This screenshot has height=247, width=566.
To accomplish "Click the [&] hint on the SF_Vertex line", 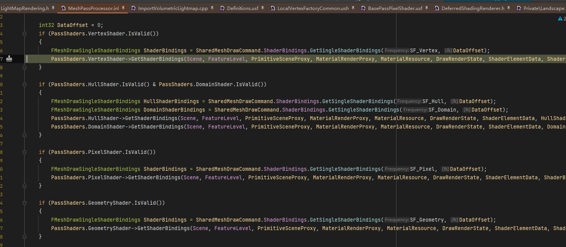I will [x=448, y=50].
